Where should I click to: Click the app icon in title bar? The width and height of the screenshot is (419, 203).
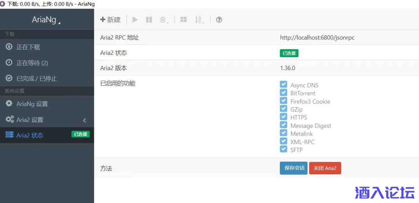tap(3, 4)
